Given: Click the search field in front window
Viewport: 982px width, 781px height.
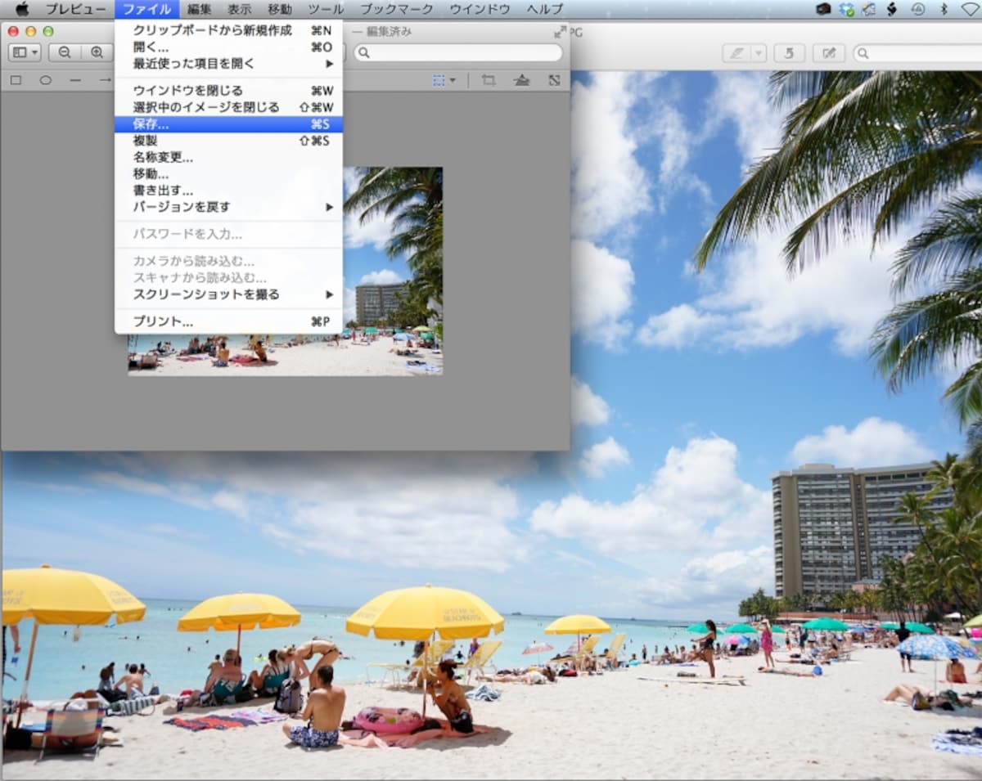Looking at the screenshot, I should pyautogui.click(x=458, y=52).
